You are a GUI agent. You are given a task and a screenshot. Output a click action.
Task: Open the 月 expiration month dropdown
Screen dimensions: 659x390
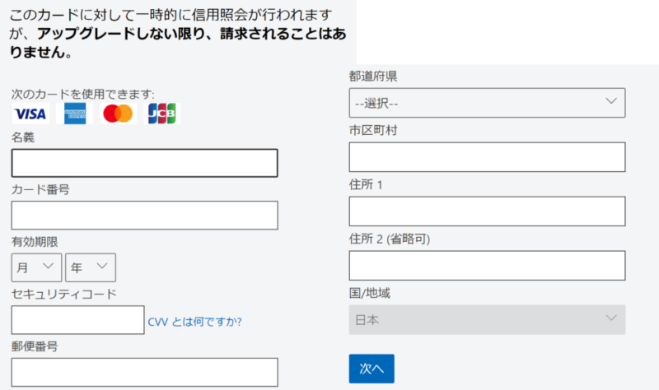(37, 267)
